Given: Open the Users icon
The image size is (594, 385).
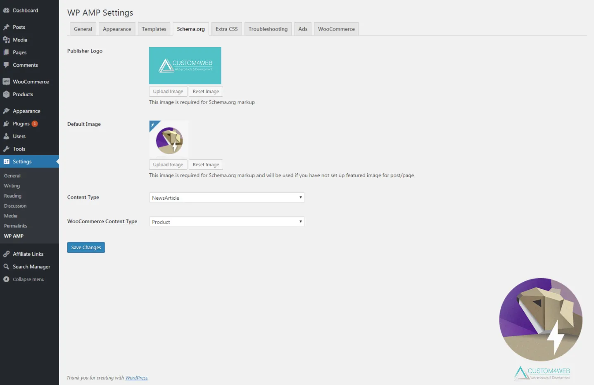Looking at the screenshot, I should (7, 136).
